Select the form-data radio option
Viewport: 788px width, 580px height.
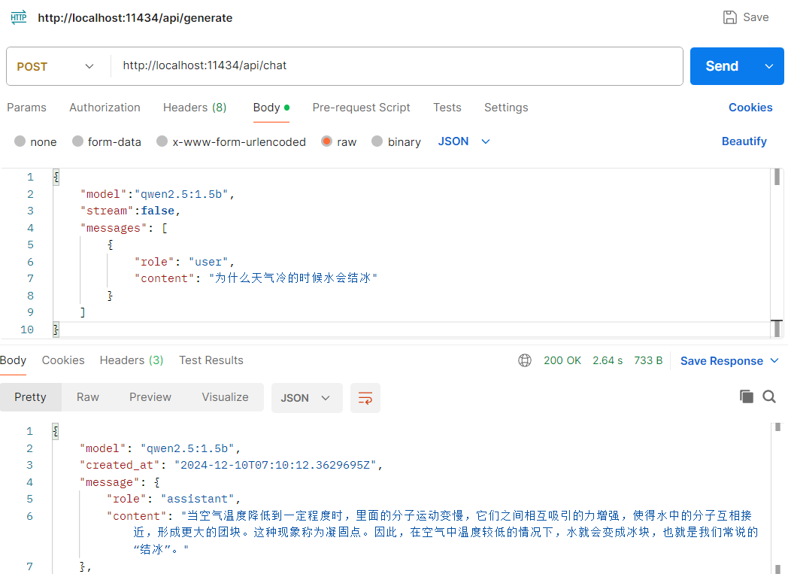[77, 141]
